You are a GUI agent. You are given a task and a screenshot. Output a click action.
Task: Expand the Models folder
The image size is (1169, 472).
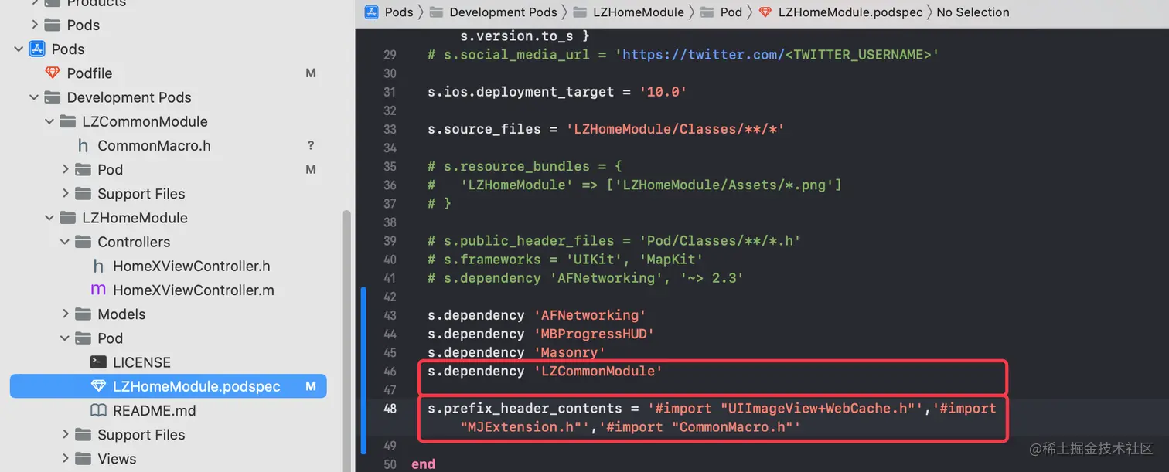66,314
